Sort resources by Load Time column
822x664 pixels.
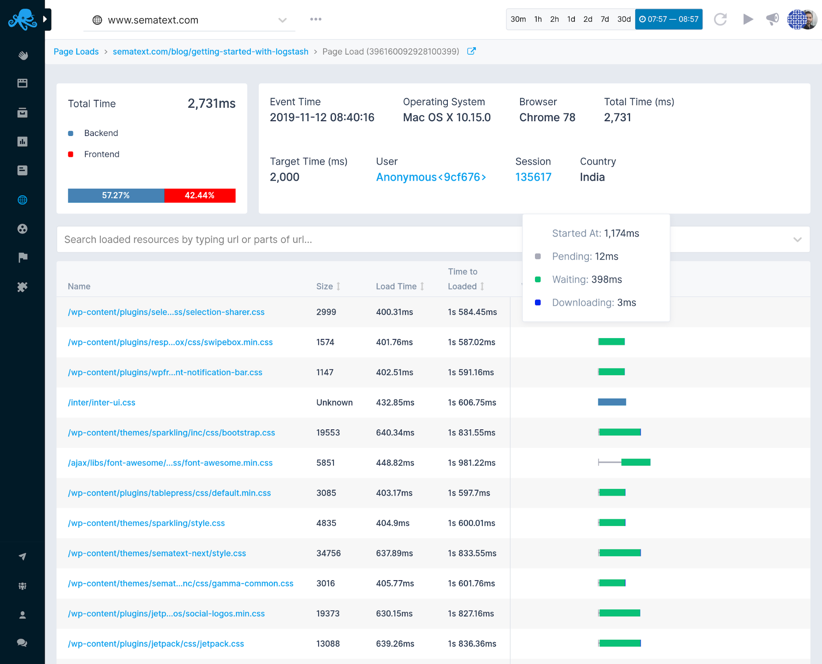coord(400,286)
